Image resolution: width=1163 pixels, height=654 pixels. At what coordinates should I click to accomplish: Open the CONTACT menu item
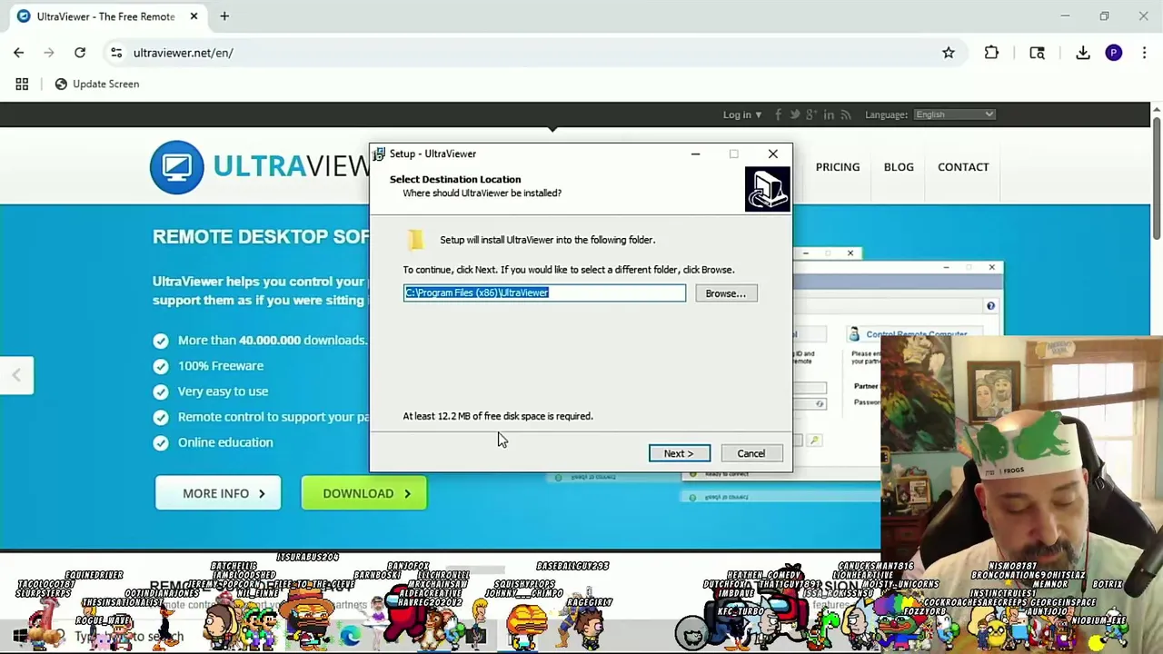tap(963, 167)
